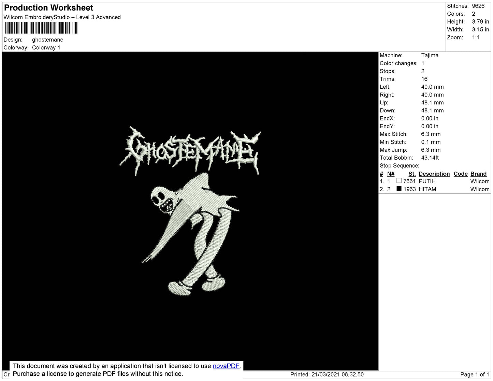The width and height of the screenshot is (493, 381).
Task: Select the EndX value '0.00 in'
Action: [430, 118]
